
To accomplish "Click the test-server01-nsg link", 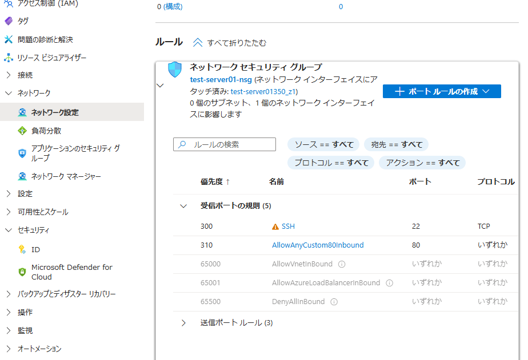I will 221,80.
